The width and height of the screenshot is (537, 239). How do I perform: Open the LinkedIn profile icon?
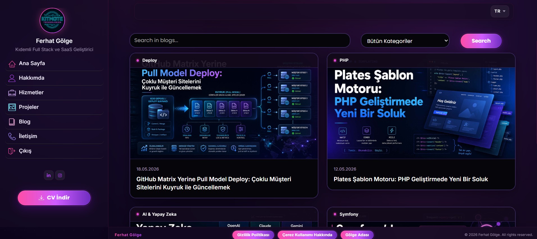(x=49, y=175)
